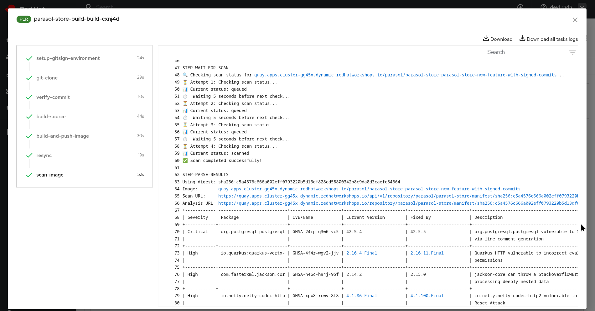Click the 4.1.100.Final fixed version link
The image size is (595, 311).
[x=427, y=296]
